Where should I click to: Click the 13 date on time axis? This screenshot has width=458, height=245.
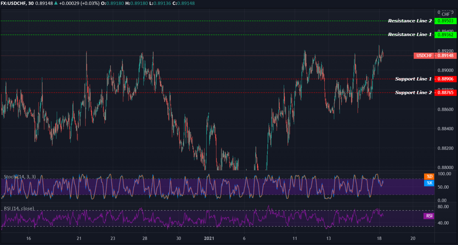[328, 238]
